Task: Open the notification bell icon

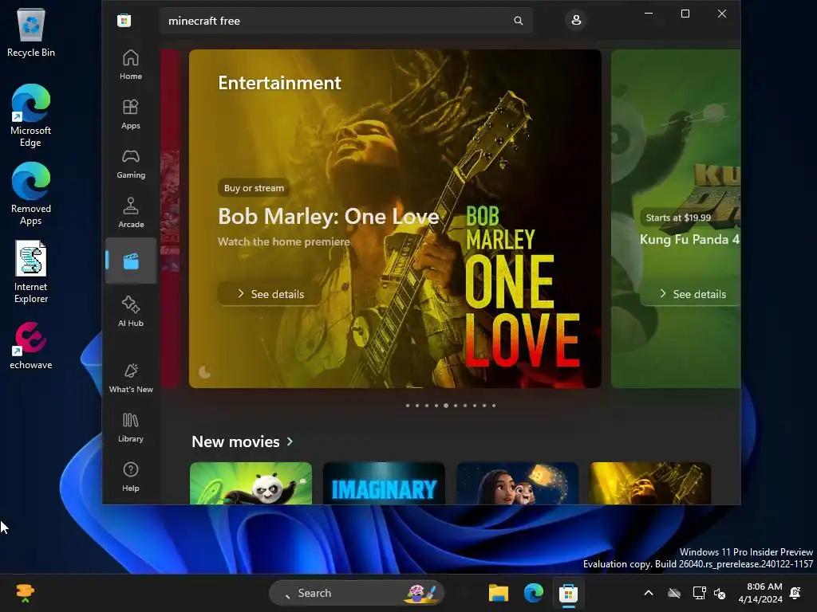Action: pyautogui.click(x=795, y=593)
